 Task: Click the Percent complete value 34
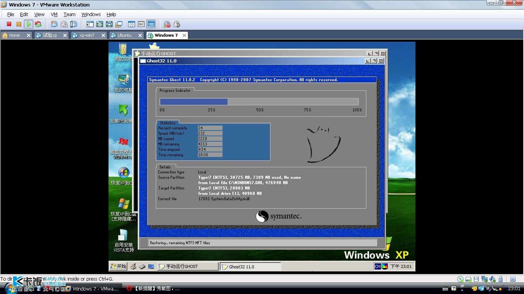pyautogui.click(x=210, y=128)
